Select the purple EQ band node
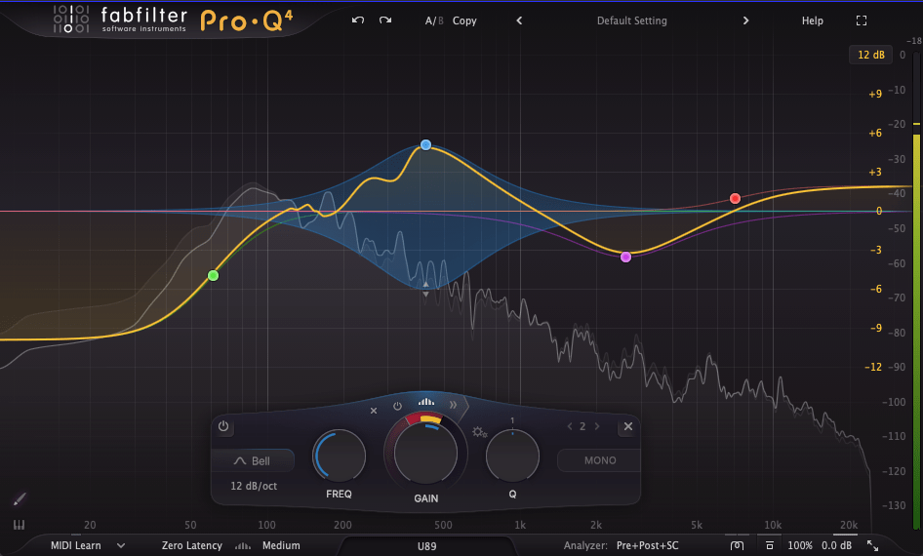 (625, 257)
